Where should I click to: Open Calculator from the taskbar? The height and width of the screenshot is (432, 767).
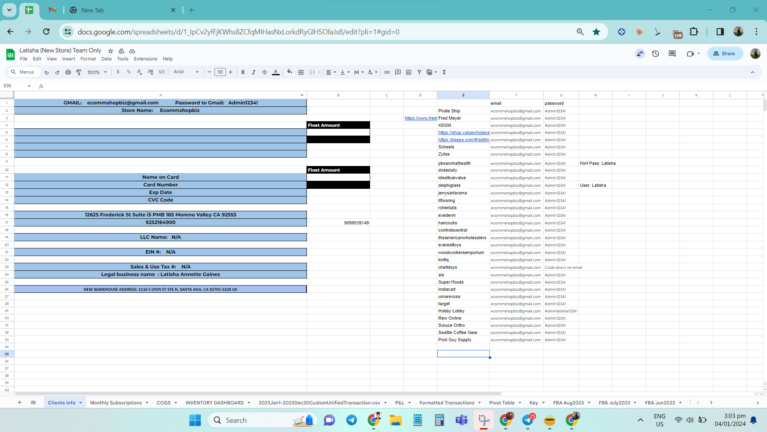point(439,420)
